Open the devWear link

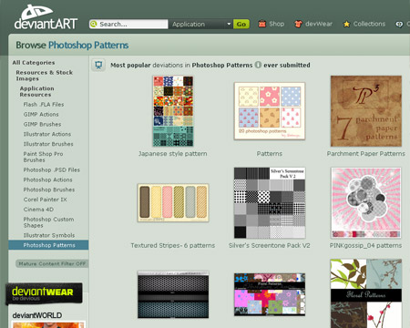coord(319,24)
